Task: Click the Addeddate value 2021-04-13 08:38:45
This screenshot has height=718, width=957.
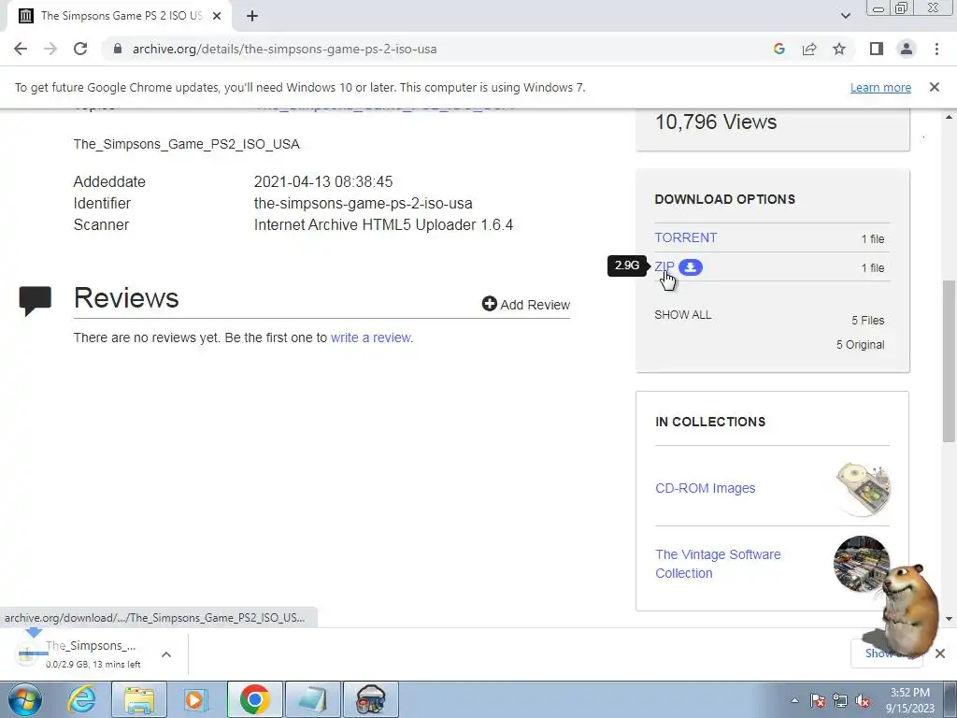Action: point(322,182)
